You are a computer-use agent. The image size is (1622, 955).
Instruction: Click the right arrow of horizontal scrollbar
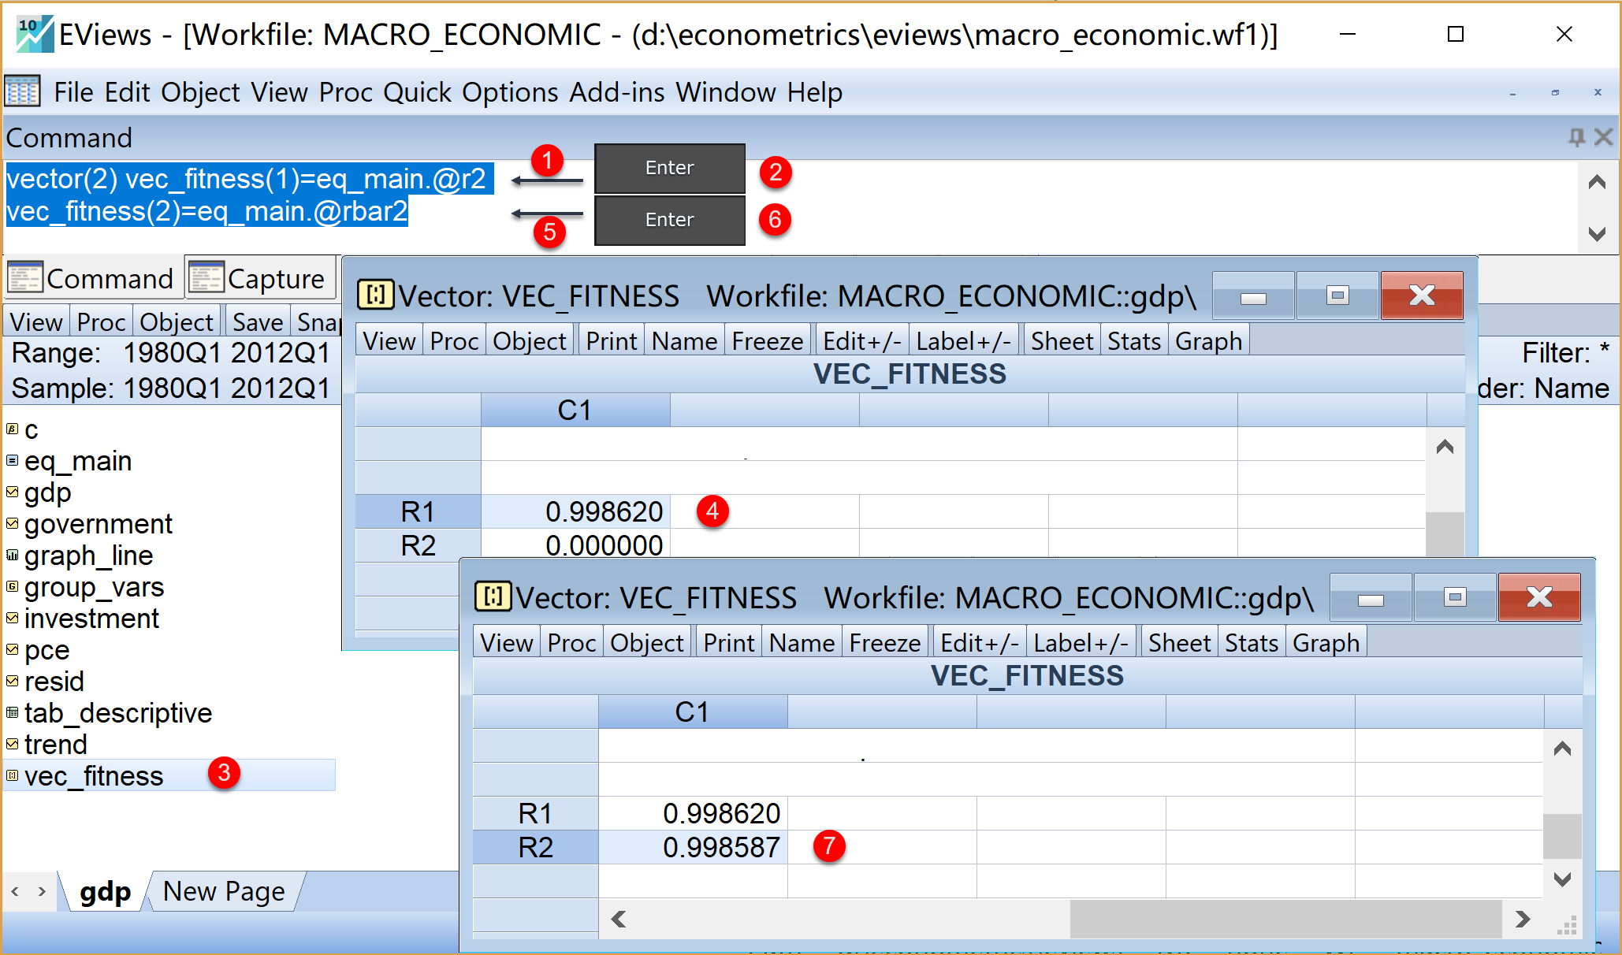pyautogui.click(x=1523, y=919)
